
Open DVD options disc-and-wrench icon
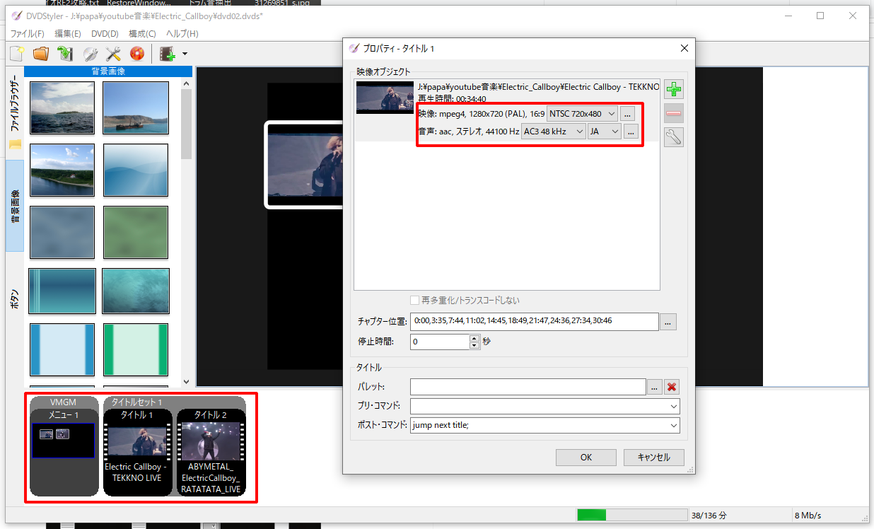point(90,53)
